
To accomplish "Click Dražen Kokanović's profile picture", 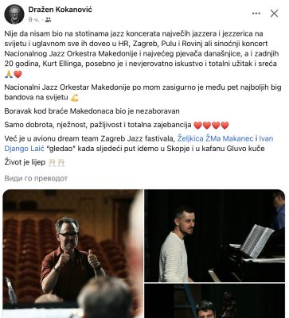I will point(14,14).
